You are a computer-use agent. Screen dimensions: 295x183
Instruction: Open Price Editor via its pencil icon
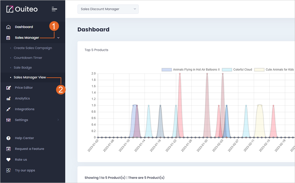tap(9, 88)
